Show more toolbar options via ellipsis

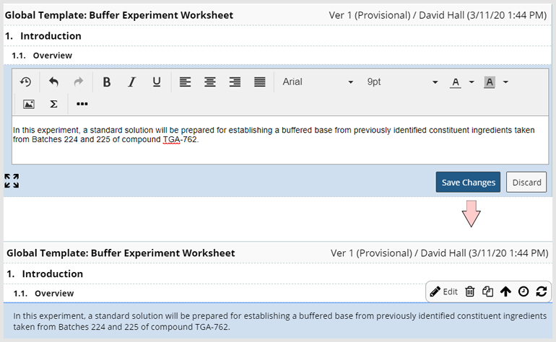[x=82, y=104]
